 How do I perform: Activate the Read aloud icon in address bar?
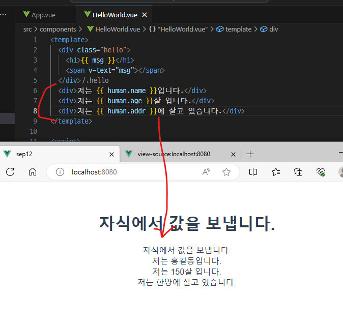click(x=206, y=172)
